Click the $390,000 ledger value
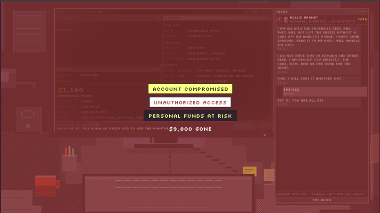This screenshot has height=213, width=380. click(90, 75)
